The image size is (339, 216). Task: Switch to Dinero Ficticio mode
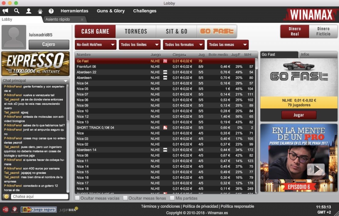coord(323,31)
